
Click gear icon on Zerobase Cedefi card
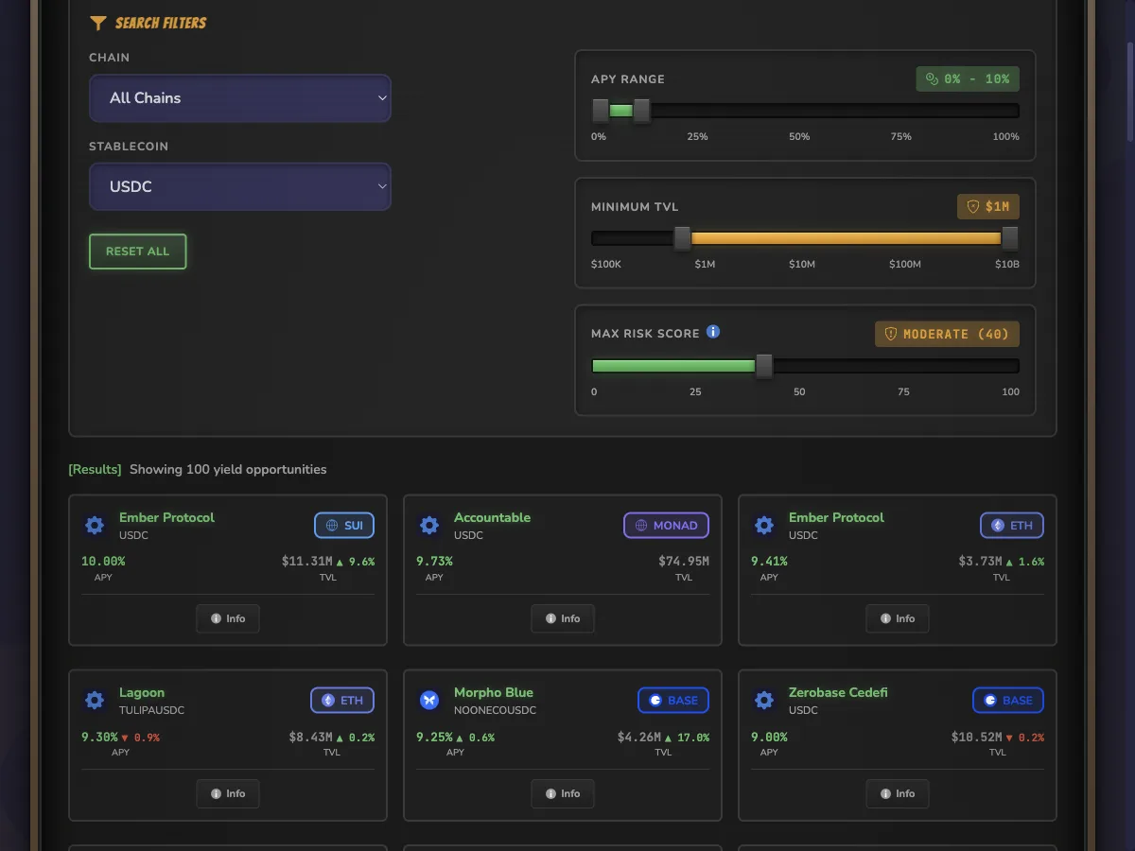click(764, 701)
